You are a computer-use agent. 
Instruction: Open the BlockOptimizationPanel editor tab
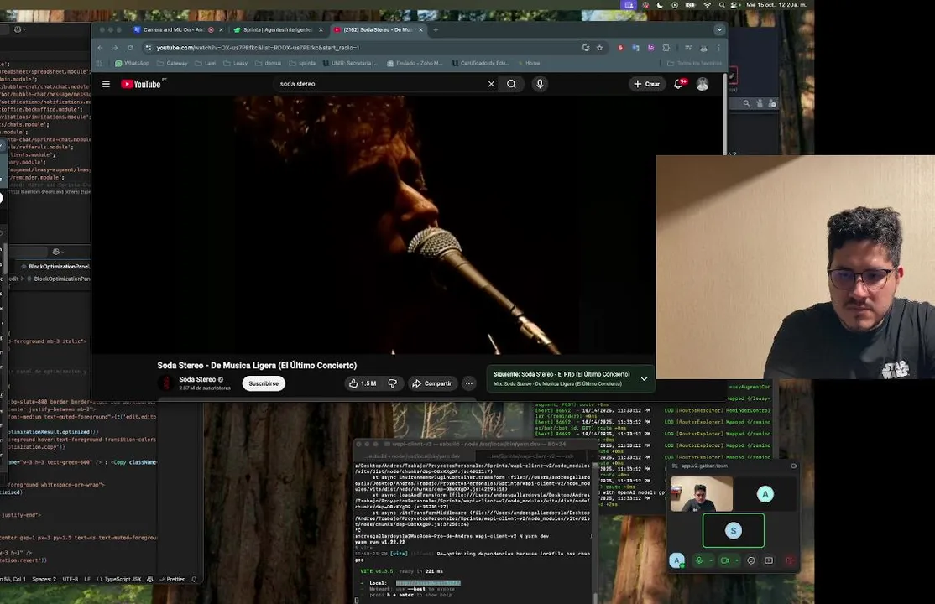(56, 266)
